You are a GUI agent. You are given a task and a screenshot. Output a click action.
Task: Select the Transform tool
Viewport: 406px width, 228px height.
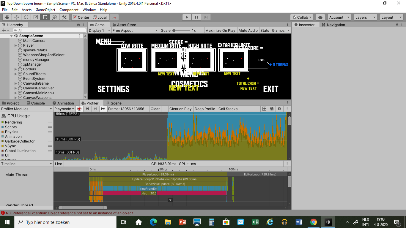pyautogui.click(x=55, y=17)
